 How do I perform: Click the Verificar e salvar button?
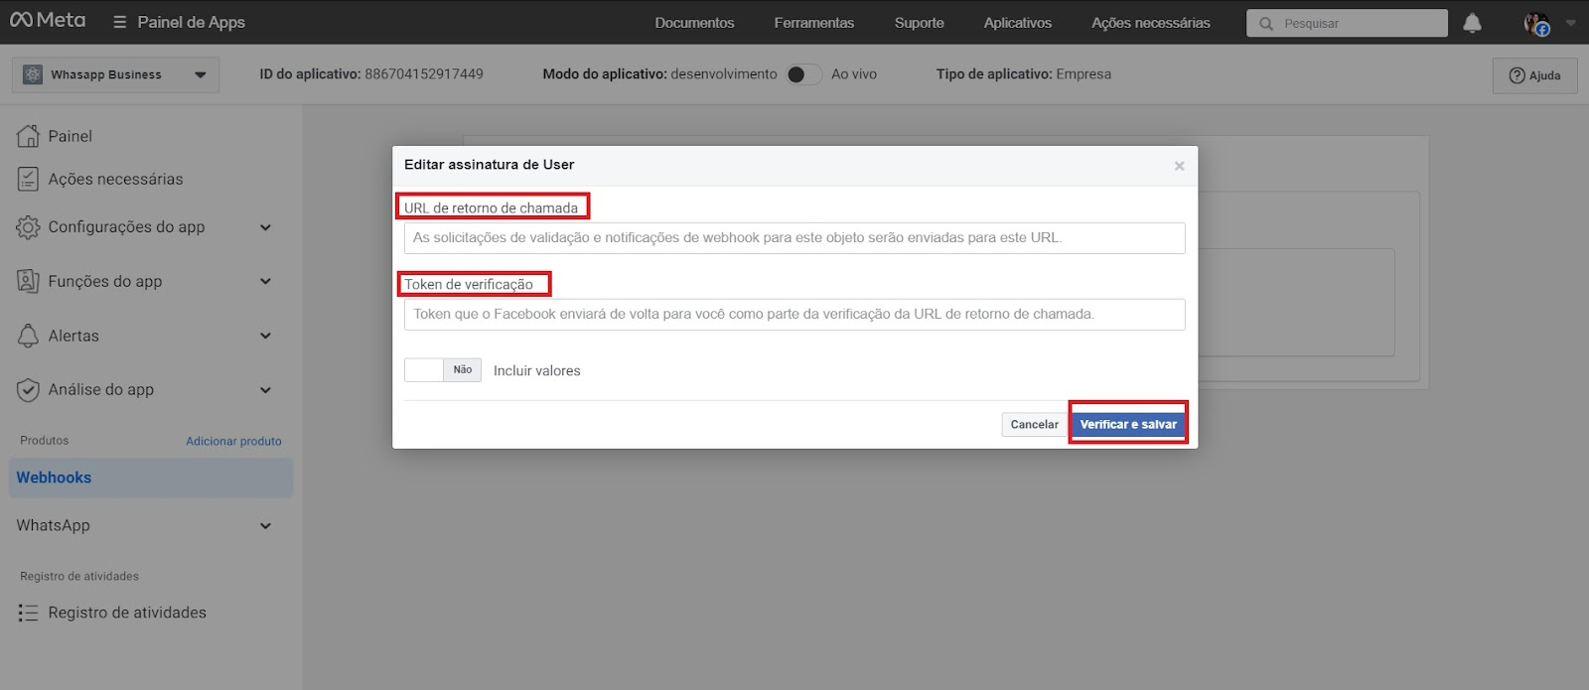click(1128, 424)
